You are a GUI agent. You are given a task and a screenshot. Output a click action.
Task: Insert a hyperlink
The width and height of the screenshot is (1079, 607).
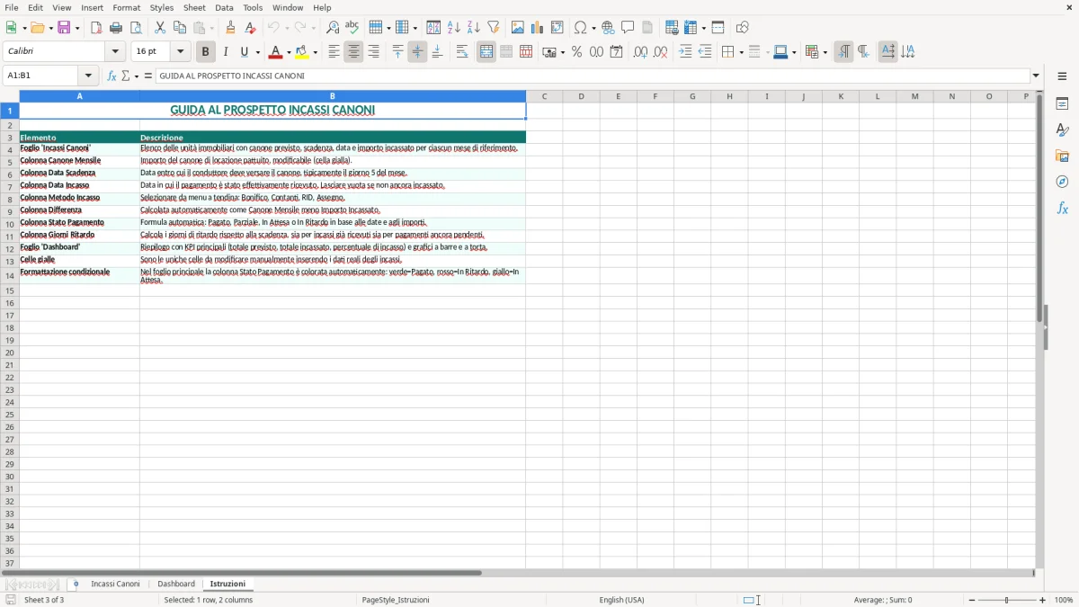tap(608, 28)
